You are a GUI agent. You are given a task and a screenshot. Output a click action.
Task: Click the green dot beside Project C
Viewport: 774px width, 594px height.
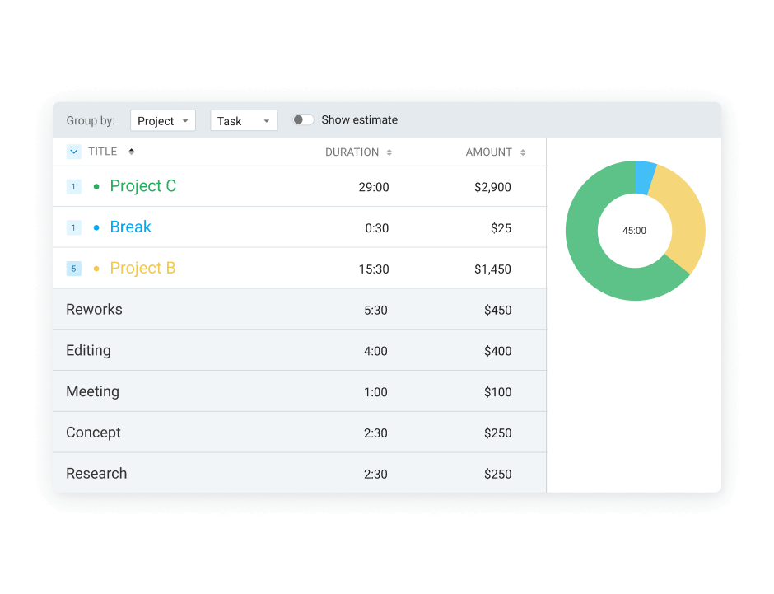pos(98,186)
